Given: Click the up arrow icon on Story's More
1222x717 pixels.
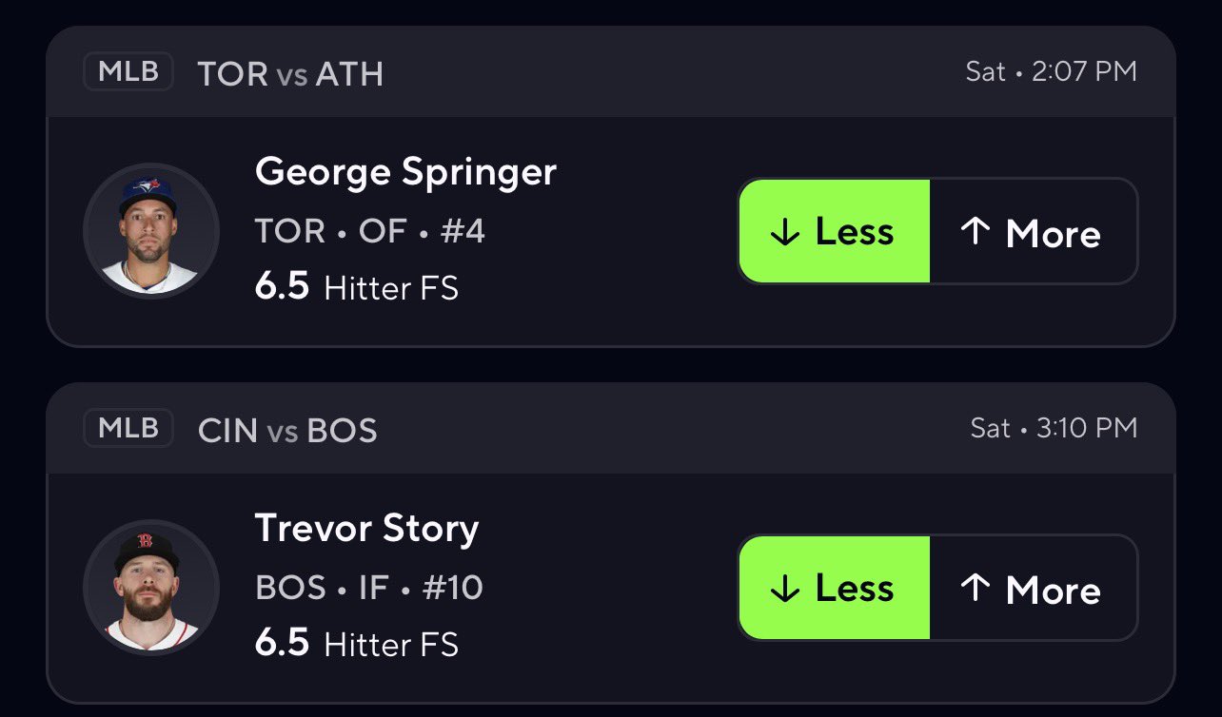Looking at the screenshot, I should click(x=976, y=589).
